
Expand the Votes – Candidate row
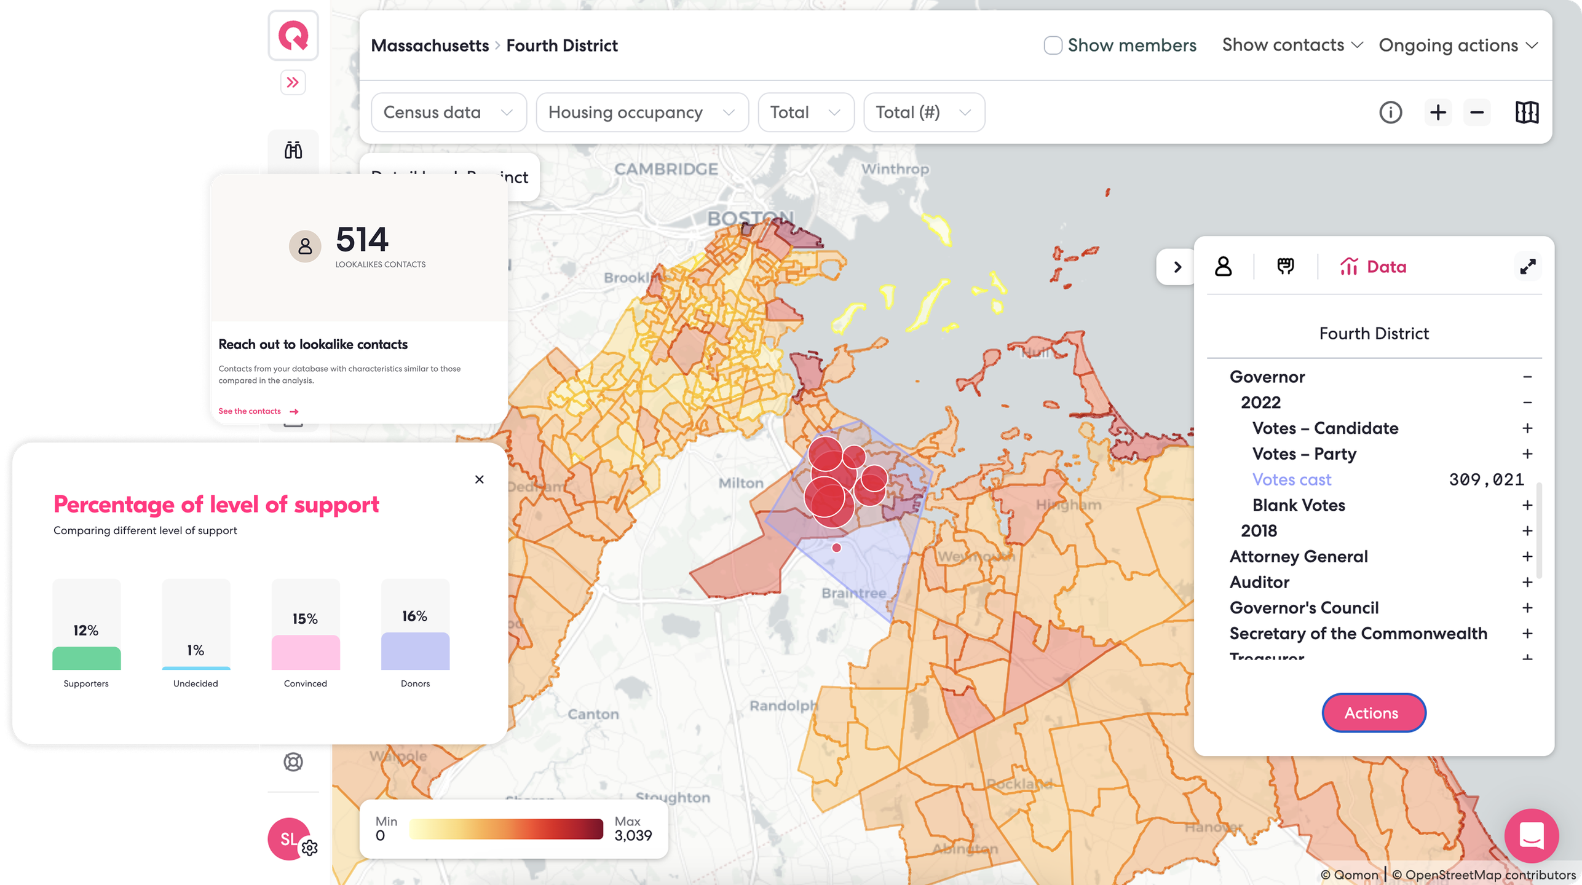[x=1527, y=428]
